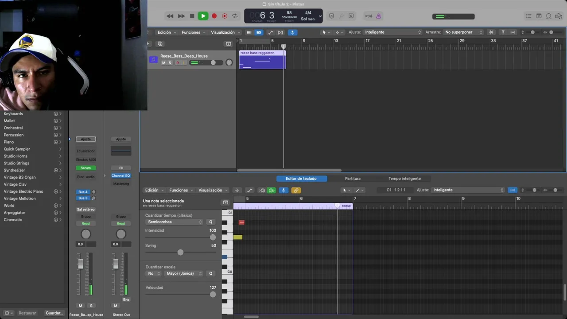Click the Reese_Bass_Deep_House track instrument icon

[x=153, y=59]
